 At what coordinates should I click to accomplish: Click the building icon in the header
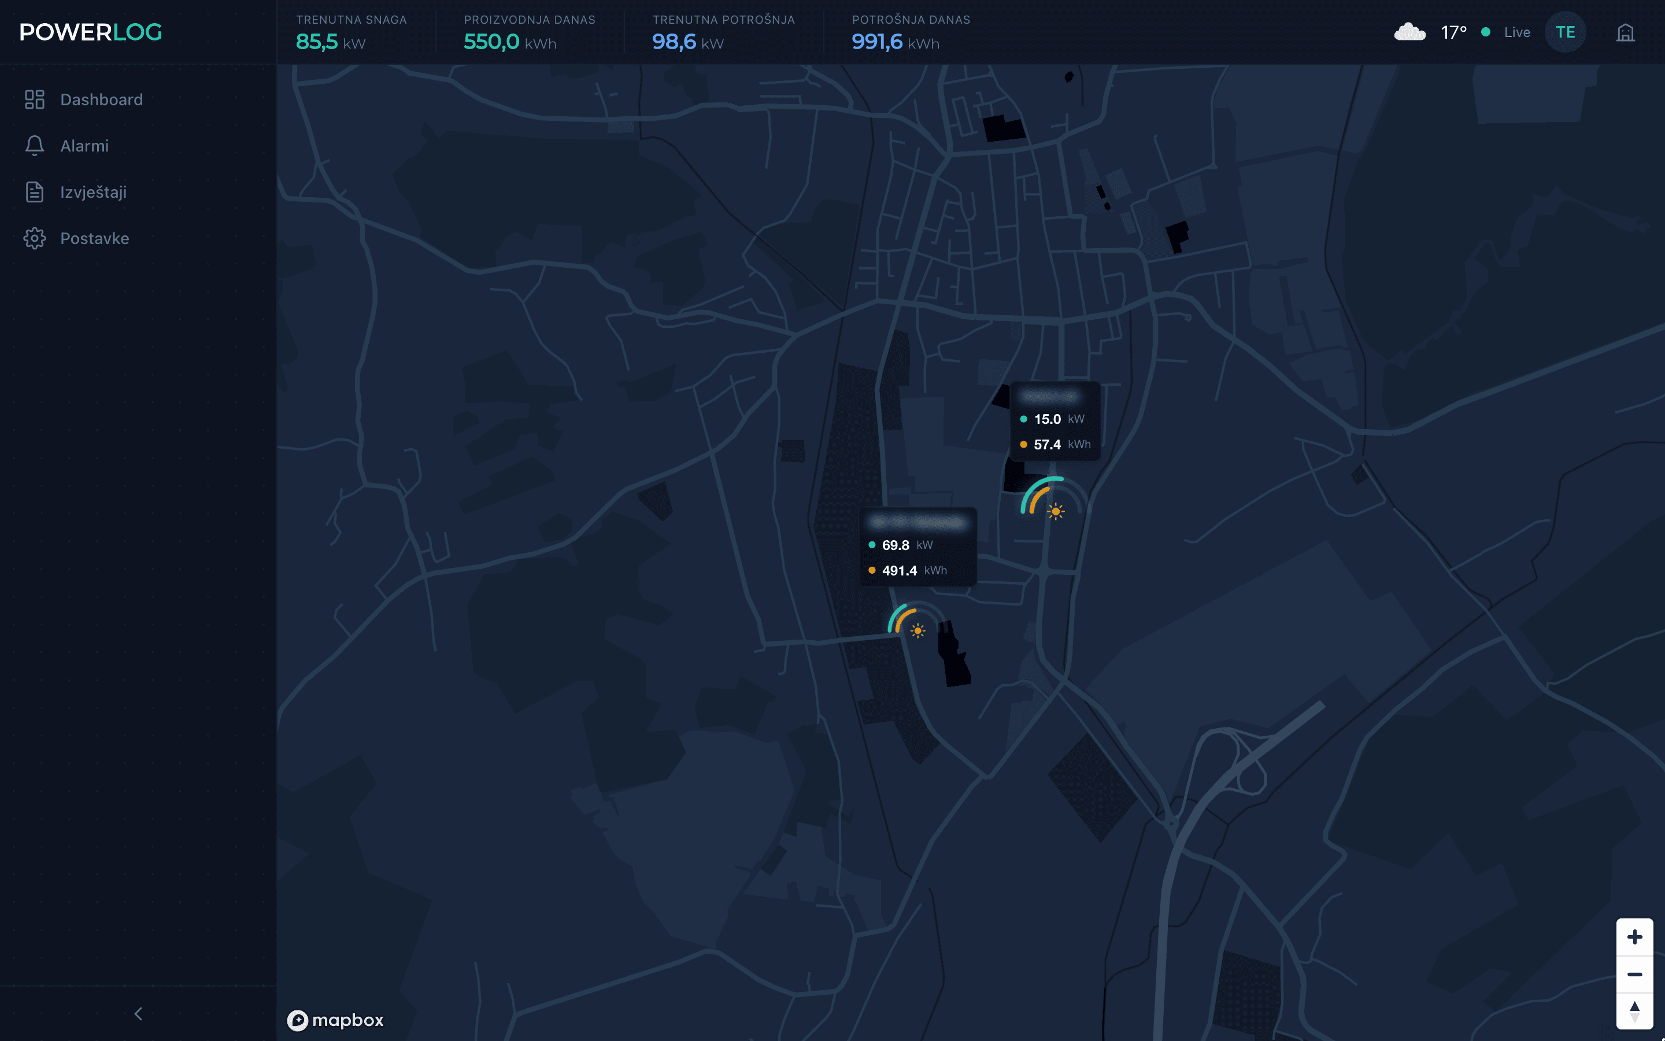[1625, 32]
